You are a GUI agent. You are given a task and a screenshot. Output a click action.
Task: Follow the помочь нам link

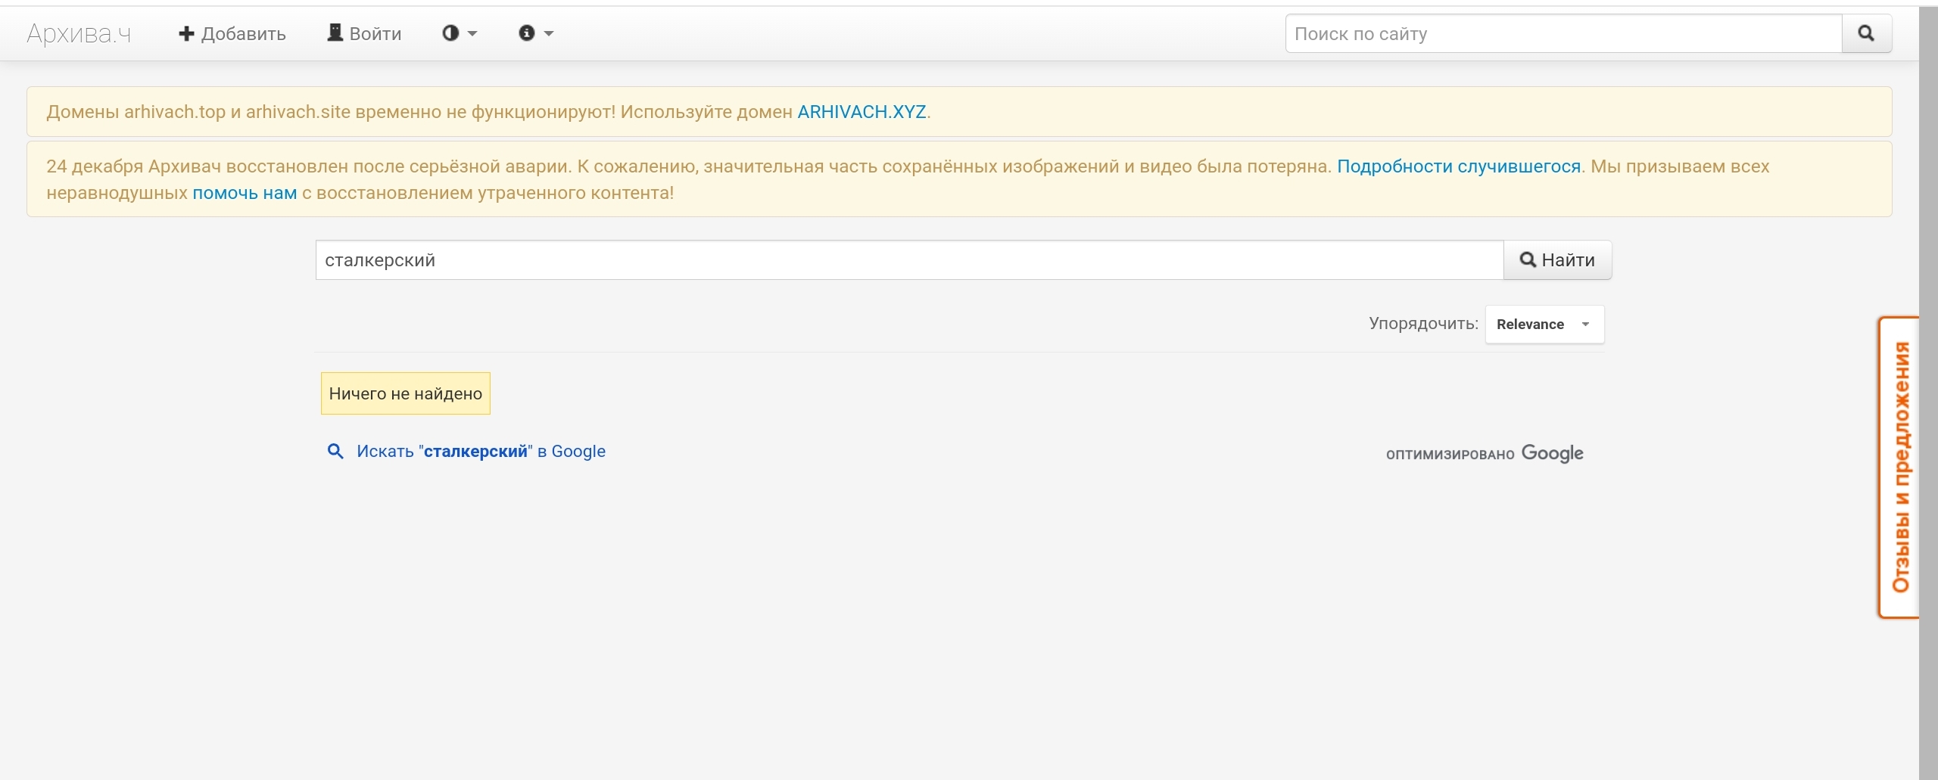pos(245,193)
